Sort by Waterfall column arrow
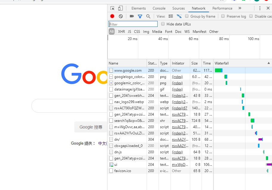This screenshot has height=190, width=272. (x=269, y=63)
